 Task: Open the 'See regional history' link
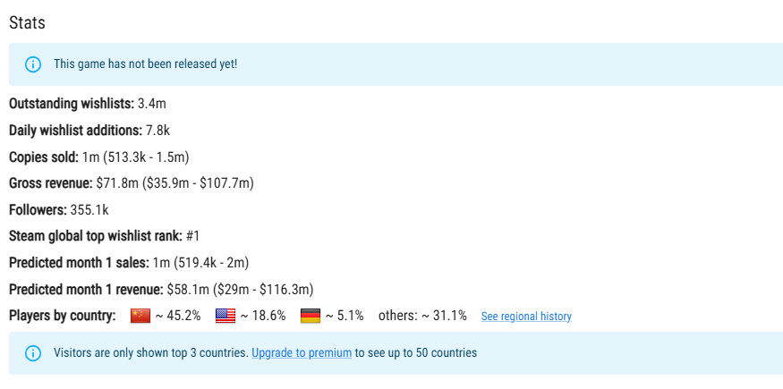526,317
